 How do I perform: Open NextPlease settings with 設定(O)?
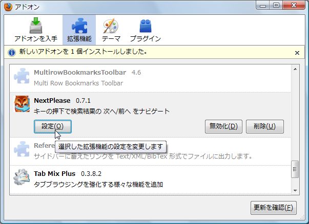pos(53,126)
